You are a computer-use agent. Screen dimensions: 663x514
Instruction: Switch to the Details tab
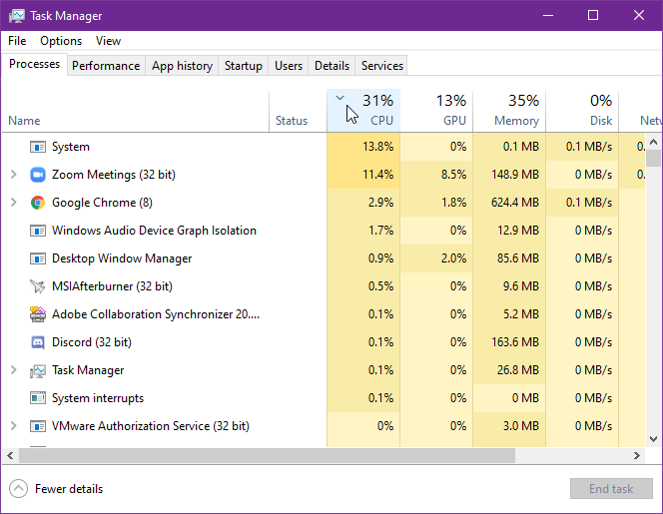[x=331, y=66]
